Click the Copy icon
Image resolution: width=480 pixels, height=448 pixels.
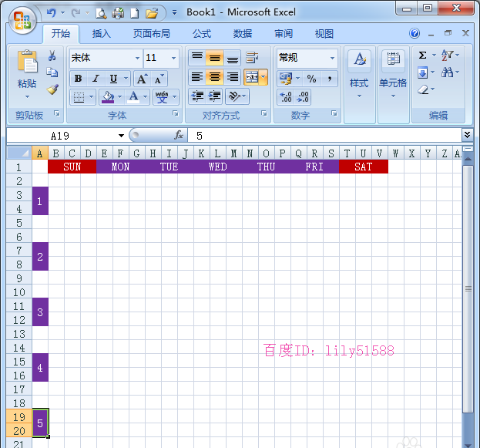coord(52,72)
